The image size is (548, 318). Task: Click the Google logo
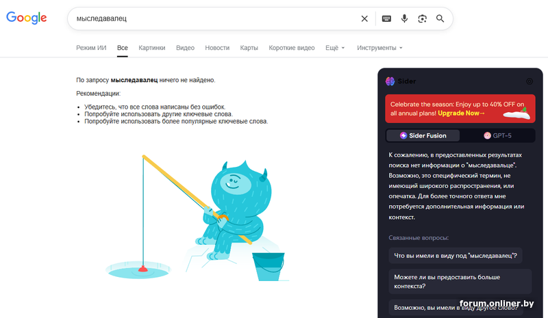tap(27, 18)
